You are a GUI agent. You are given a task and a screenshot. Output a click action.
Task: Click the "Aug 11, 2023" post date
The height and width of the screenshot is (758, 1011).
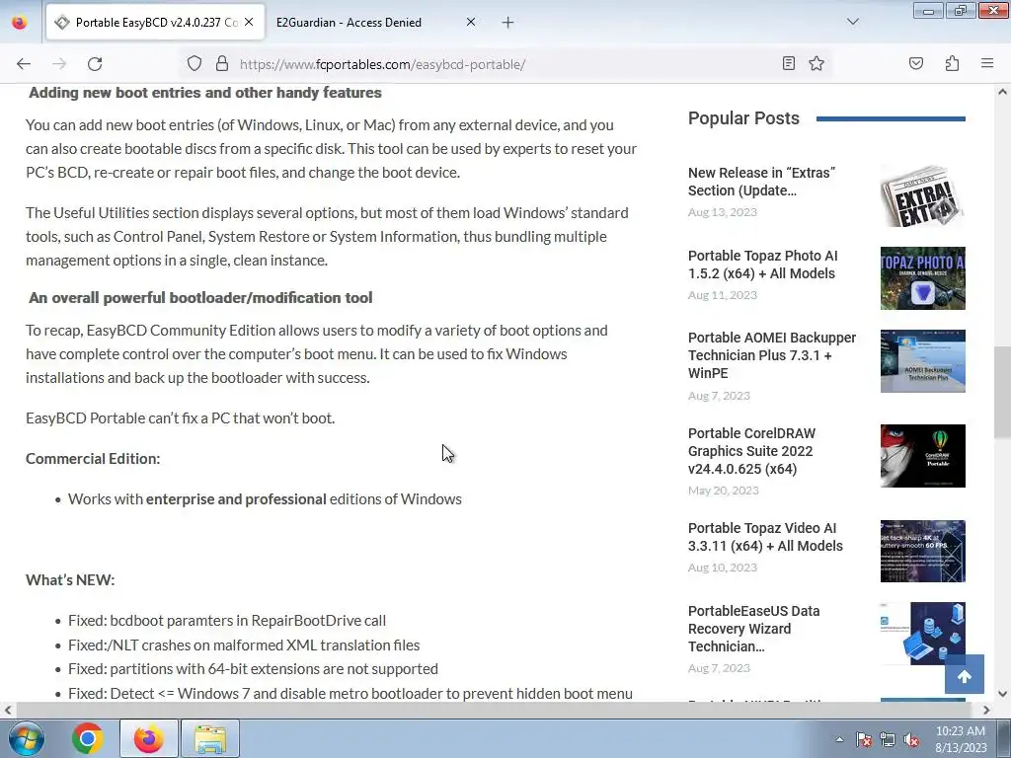click(722, 295)
